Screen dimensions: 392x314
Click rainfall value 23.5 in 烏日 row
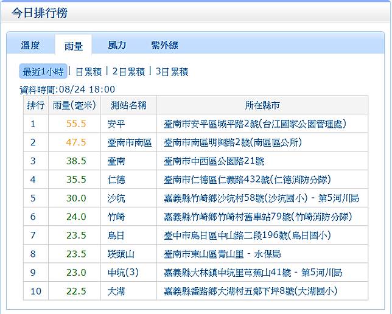[76, 235]
